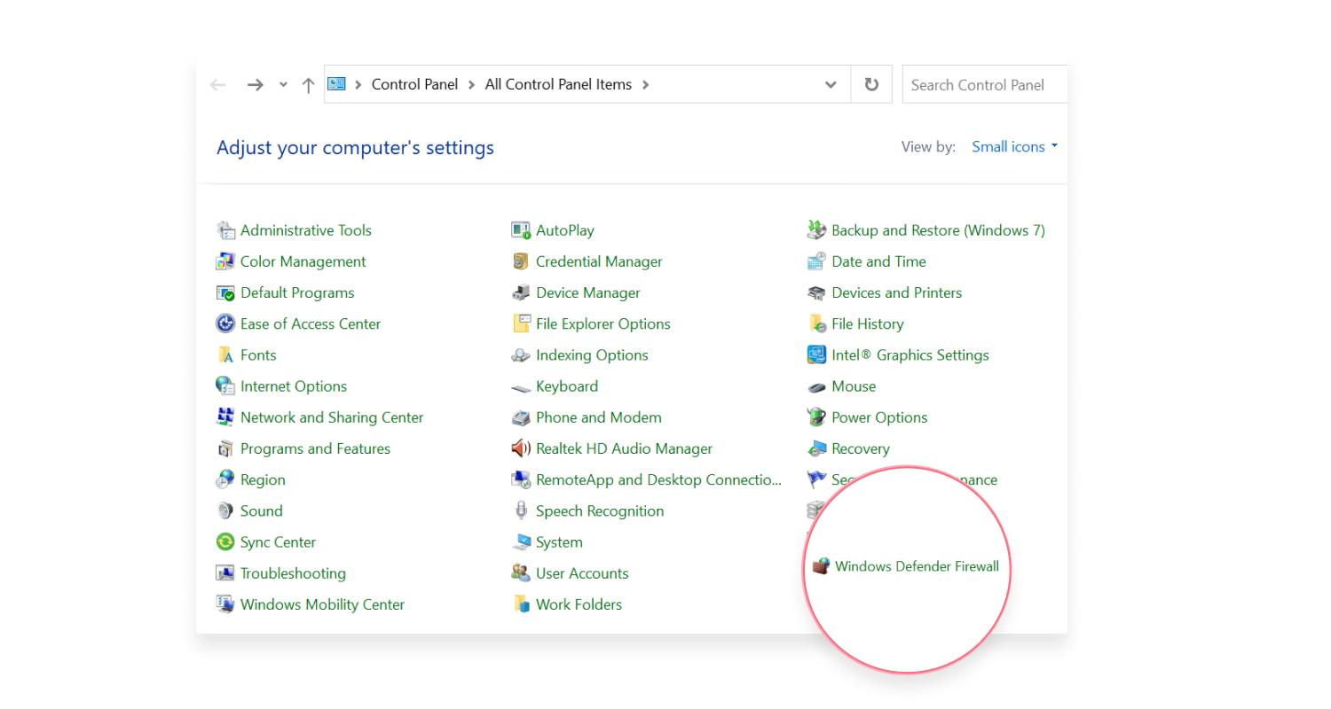
Task: Click the Up one level arrow
Action: [308, 85]
